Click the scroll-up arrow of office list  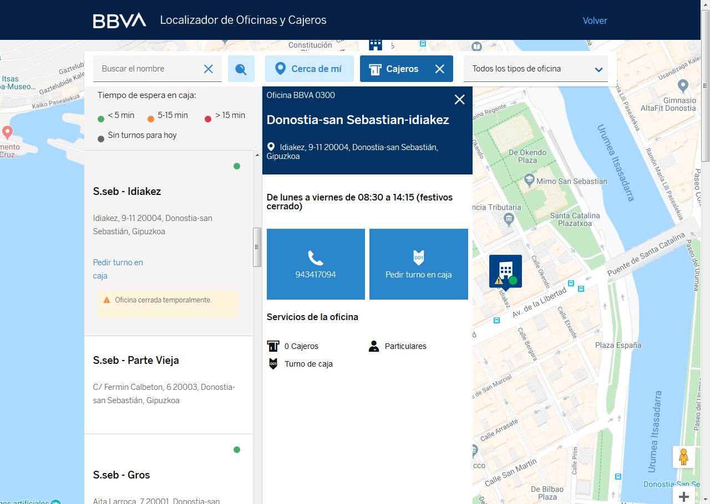[257, 155]
